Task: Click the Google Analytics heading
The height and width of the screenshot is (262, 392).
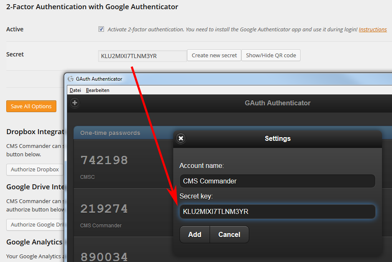Action: tap(35, 242)
